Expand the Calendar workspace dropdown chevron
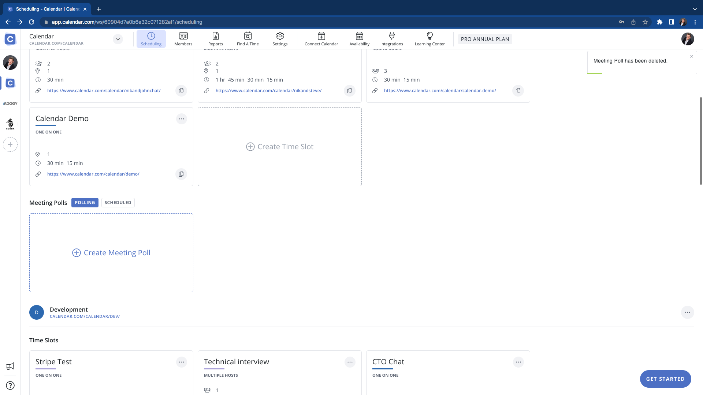Image resolution: width=703 pixels, height=395 pixels. click(x=118, y=39)
